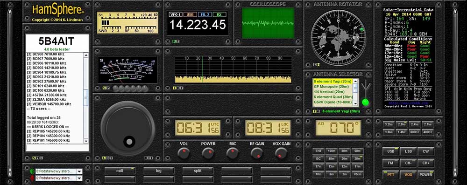Toggle the split button
Viewport: 467px width, 185px height.
(198, 171)
